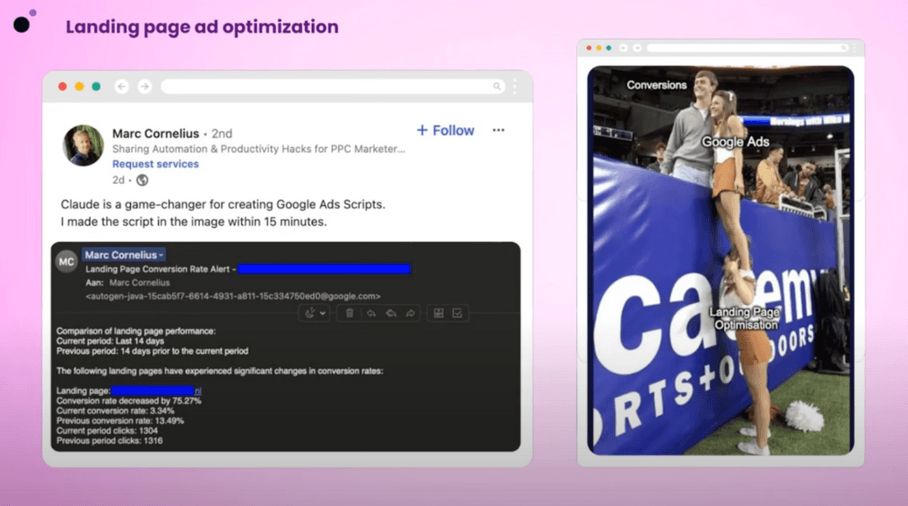908x506 pixels.
Task: Click the search icon in the right browser's address bar
Action: point(844,48)
